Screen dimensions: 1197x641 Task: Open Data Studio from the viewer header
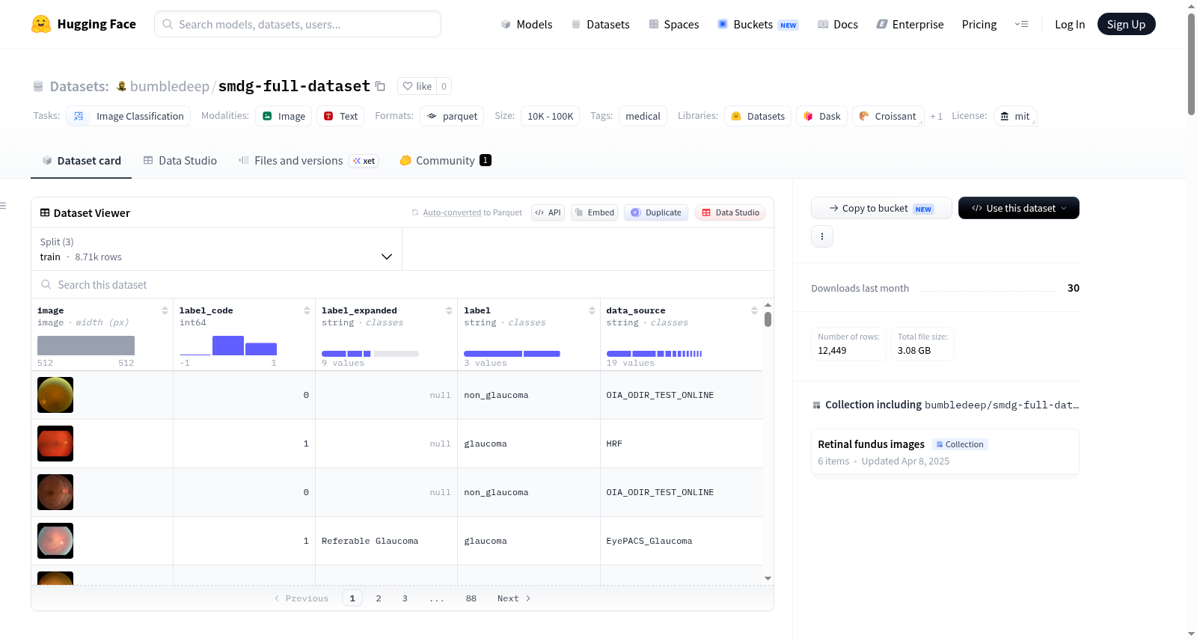pos(730,212)
